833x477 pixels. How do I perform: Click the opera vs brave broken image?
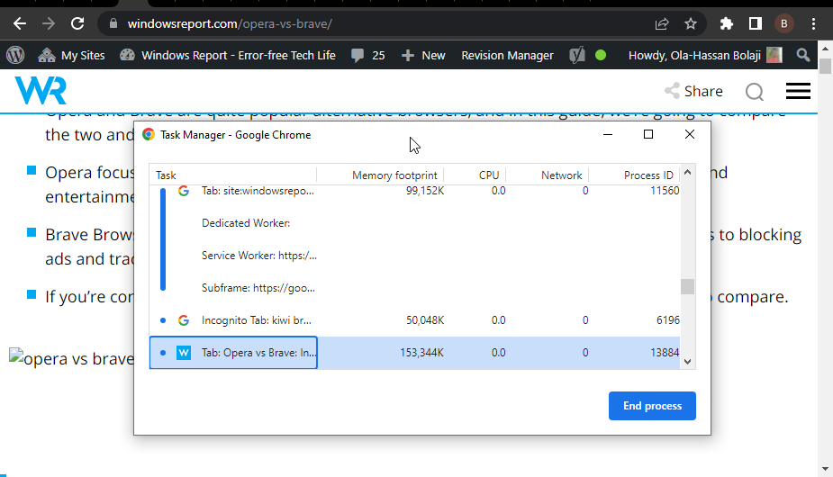coord(71,358)
